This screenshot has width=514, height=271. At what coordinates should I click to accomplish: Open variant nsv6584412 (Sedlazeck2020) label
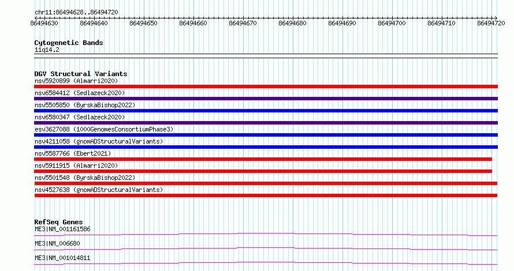[80, 93]
